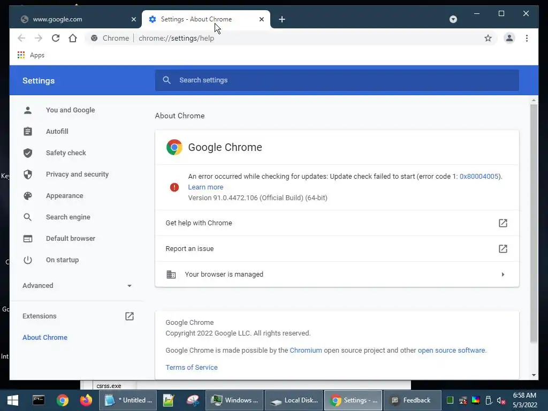Select About Chrome in sidebar
Image resolution: width=548 pixels, height=411 pixels.
[45, 338]
